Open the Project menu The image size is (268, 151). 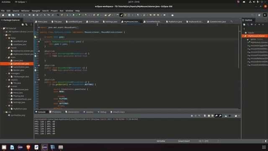[54, 10]
